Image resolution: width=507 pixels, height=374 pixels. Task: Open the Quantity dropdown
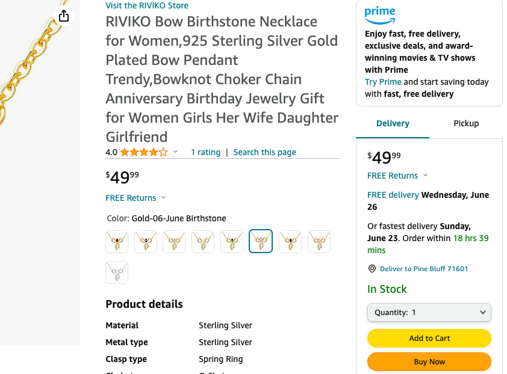tap(429, 312)
